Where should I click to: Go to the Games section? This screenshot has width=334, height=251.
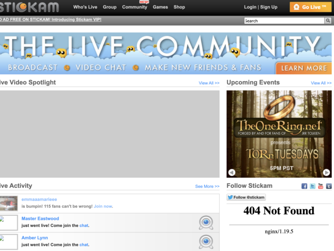click(160, 7)
